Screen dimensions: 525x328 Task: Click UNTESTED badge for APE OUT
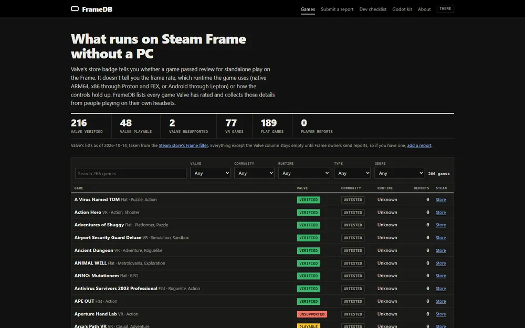point(353,302)
